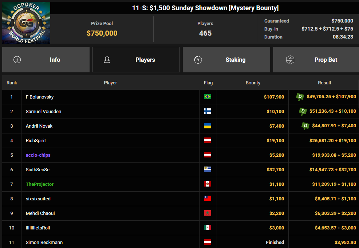Select player F Boianovsky
The width and height of the screenshot is (359, 248).
[40, 97]
